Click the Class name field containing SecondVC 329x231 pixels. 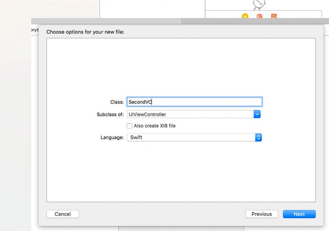(194, 102)
